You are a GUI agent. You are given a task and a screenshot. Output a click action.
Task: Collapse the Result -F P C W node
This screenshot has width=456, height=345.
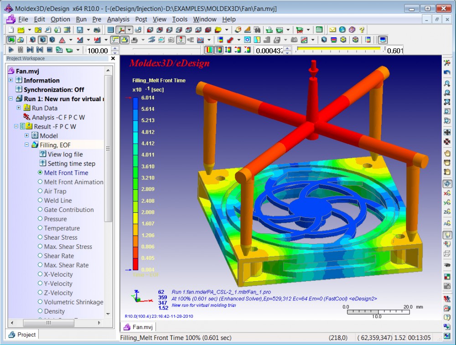coord(16,126)
